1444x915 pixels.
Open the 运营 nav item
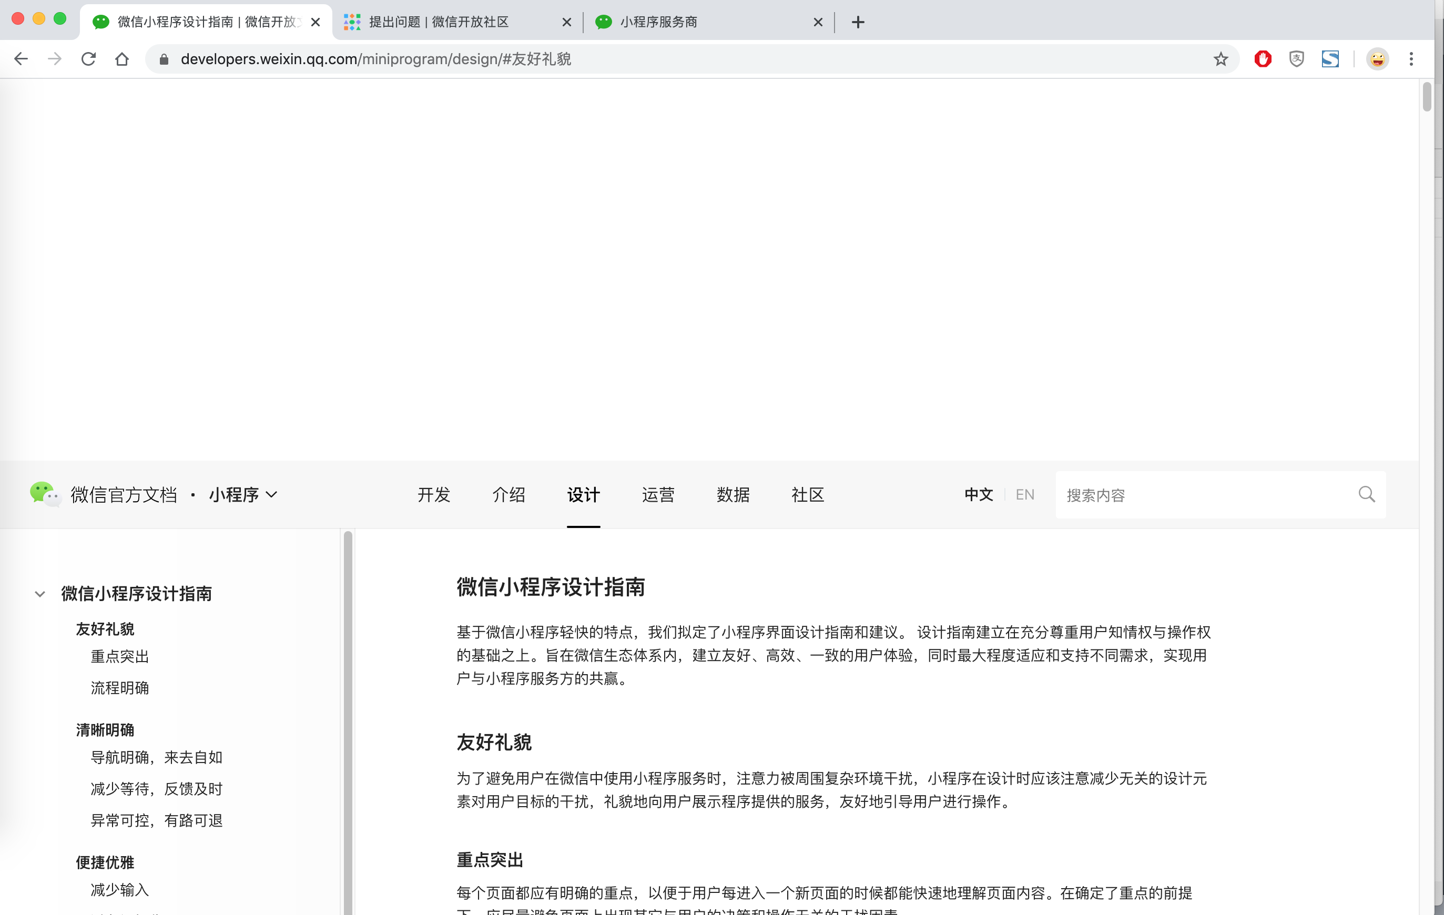point(658,495)
